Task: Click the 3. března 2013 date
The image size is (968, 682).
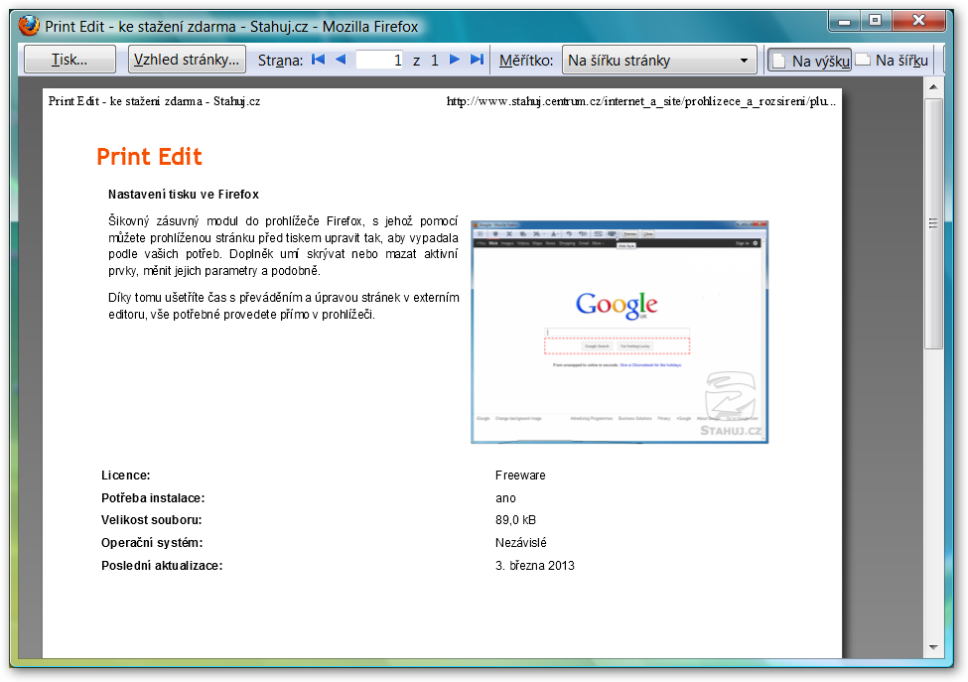Action: pos(534,565)
